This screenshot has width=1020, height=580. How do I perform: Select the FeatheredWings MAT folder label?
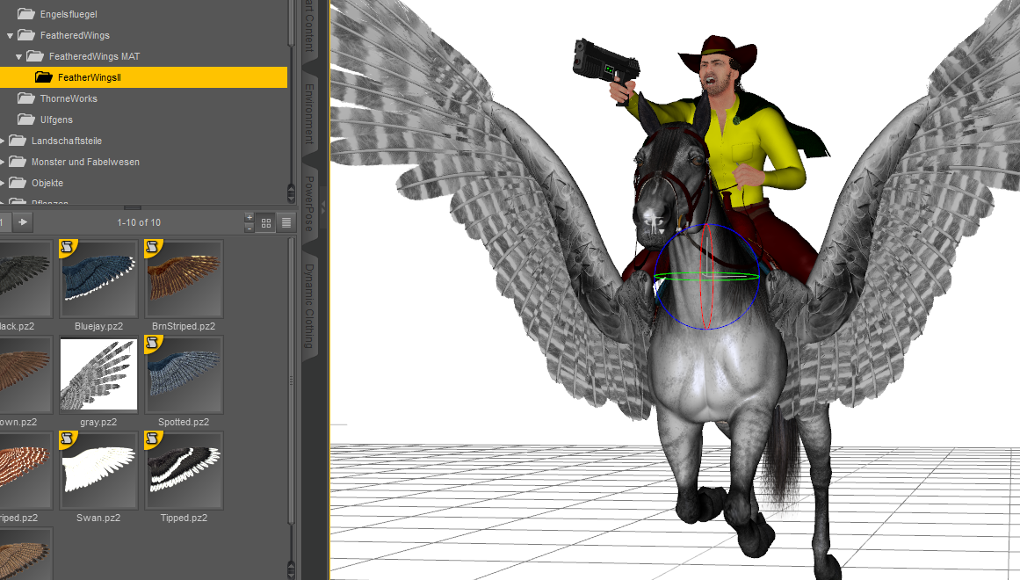[x=94, y=56]
